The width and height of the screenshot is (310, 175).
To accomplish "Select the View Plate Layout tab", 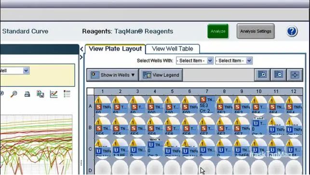I will (x=115, y=49).
